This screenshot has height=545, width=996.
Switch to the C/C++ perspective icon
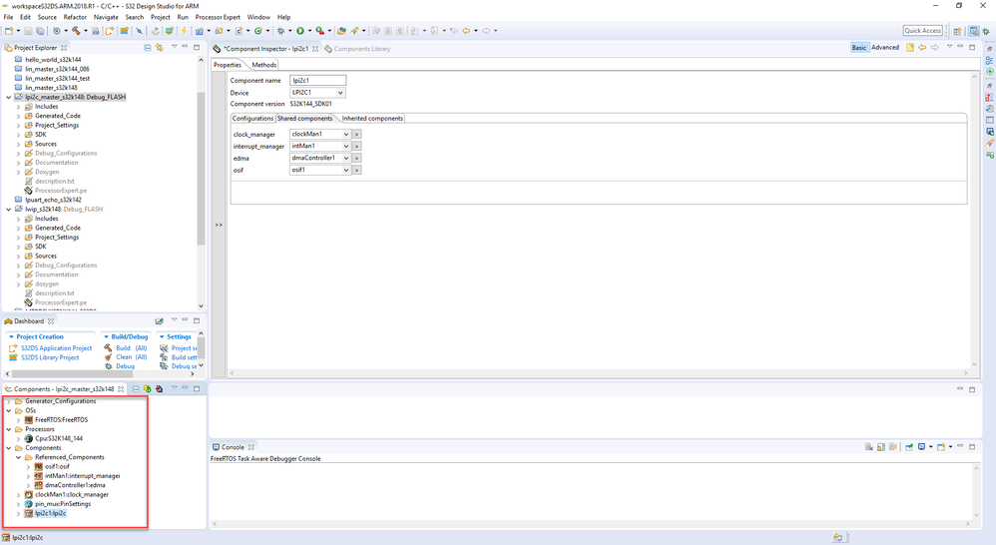tap(974, 31)
